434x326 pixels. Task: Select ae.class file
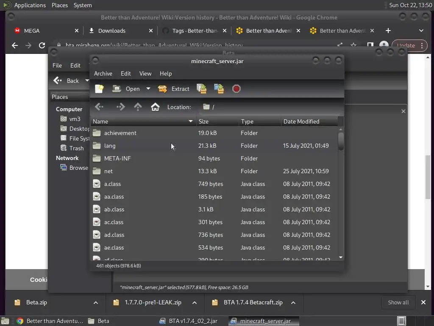click(x=214, y=248)
